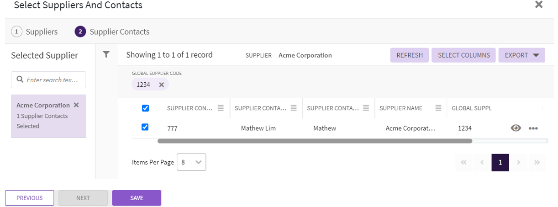Switch to the Suppliers step tab
The height and width of the screenshot is (207, 558).
point(35,32)
